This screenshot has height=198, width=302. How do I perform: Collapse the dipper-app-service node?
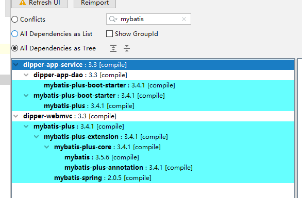pos(16,65)
